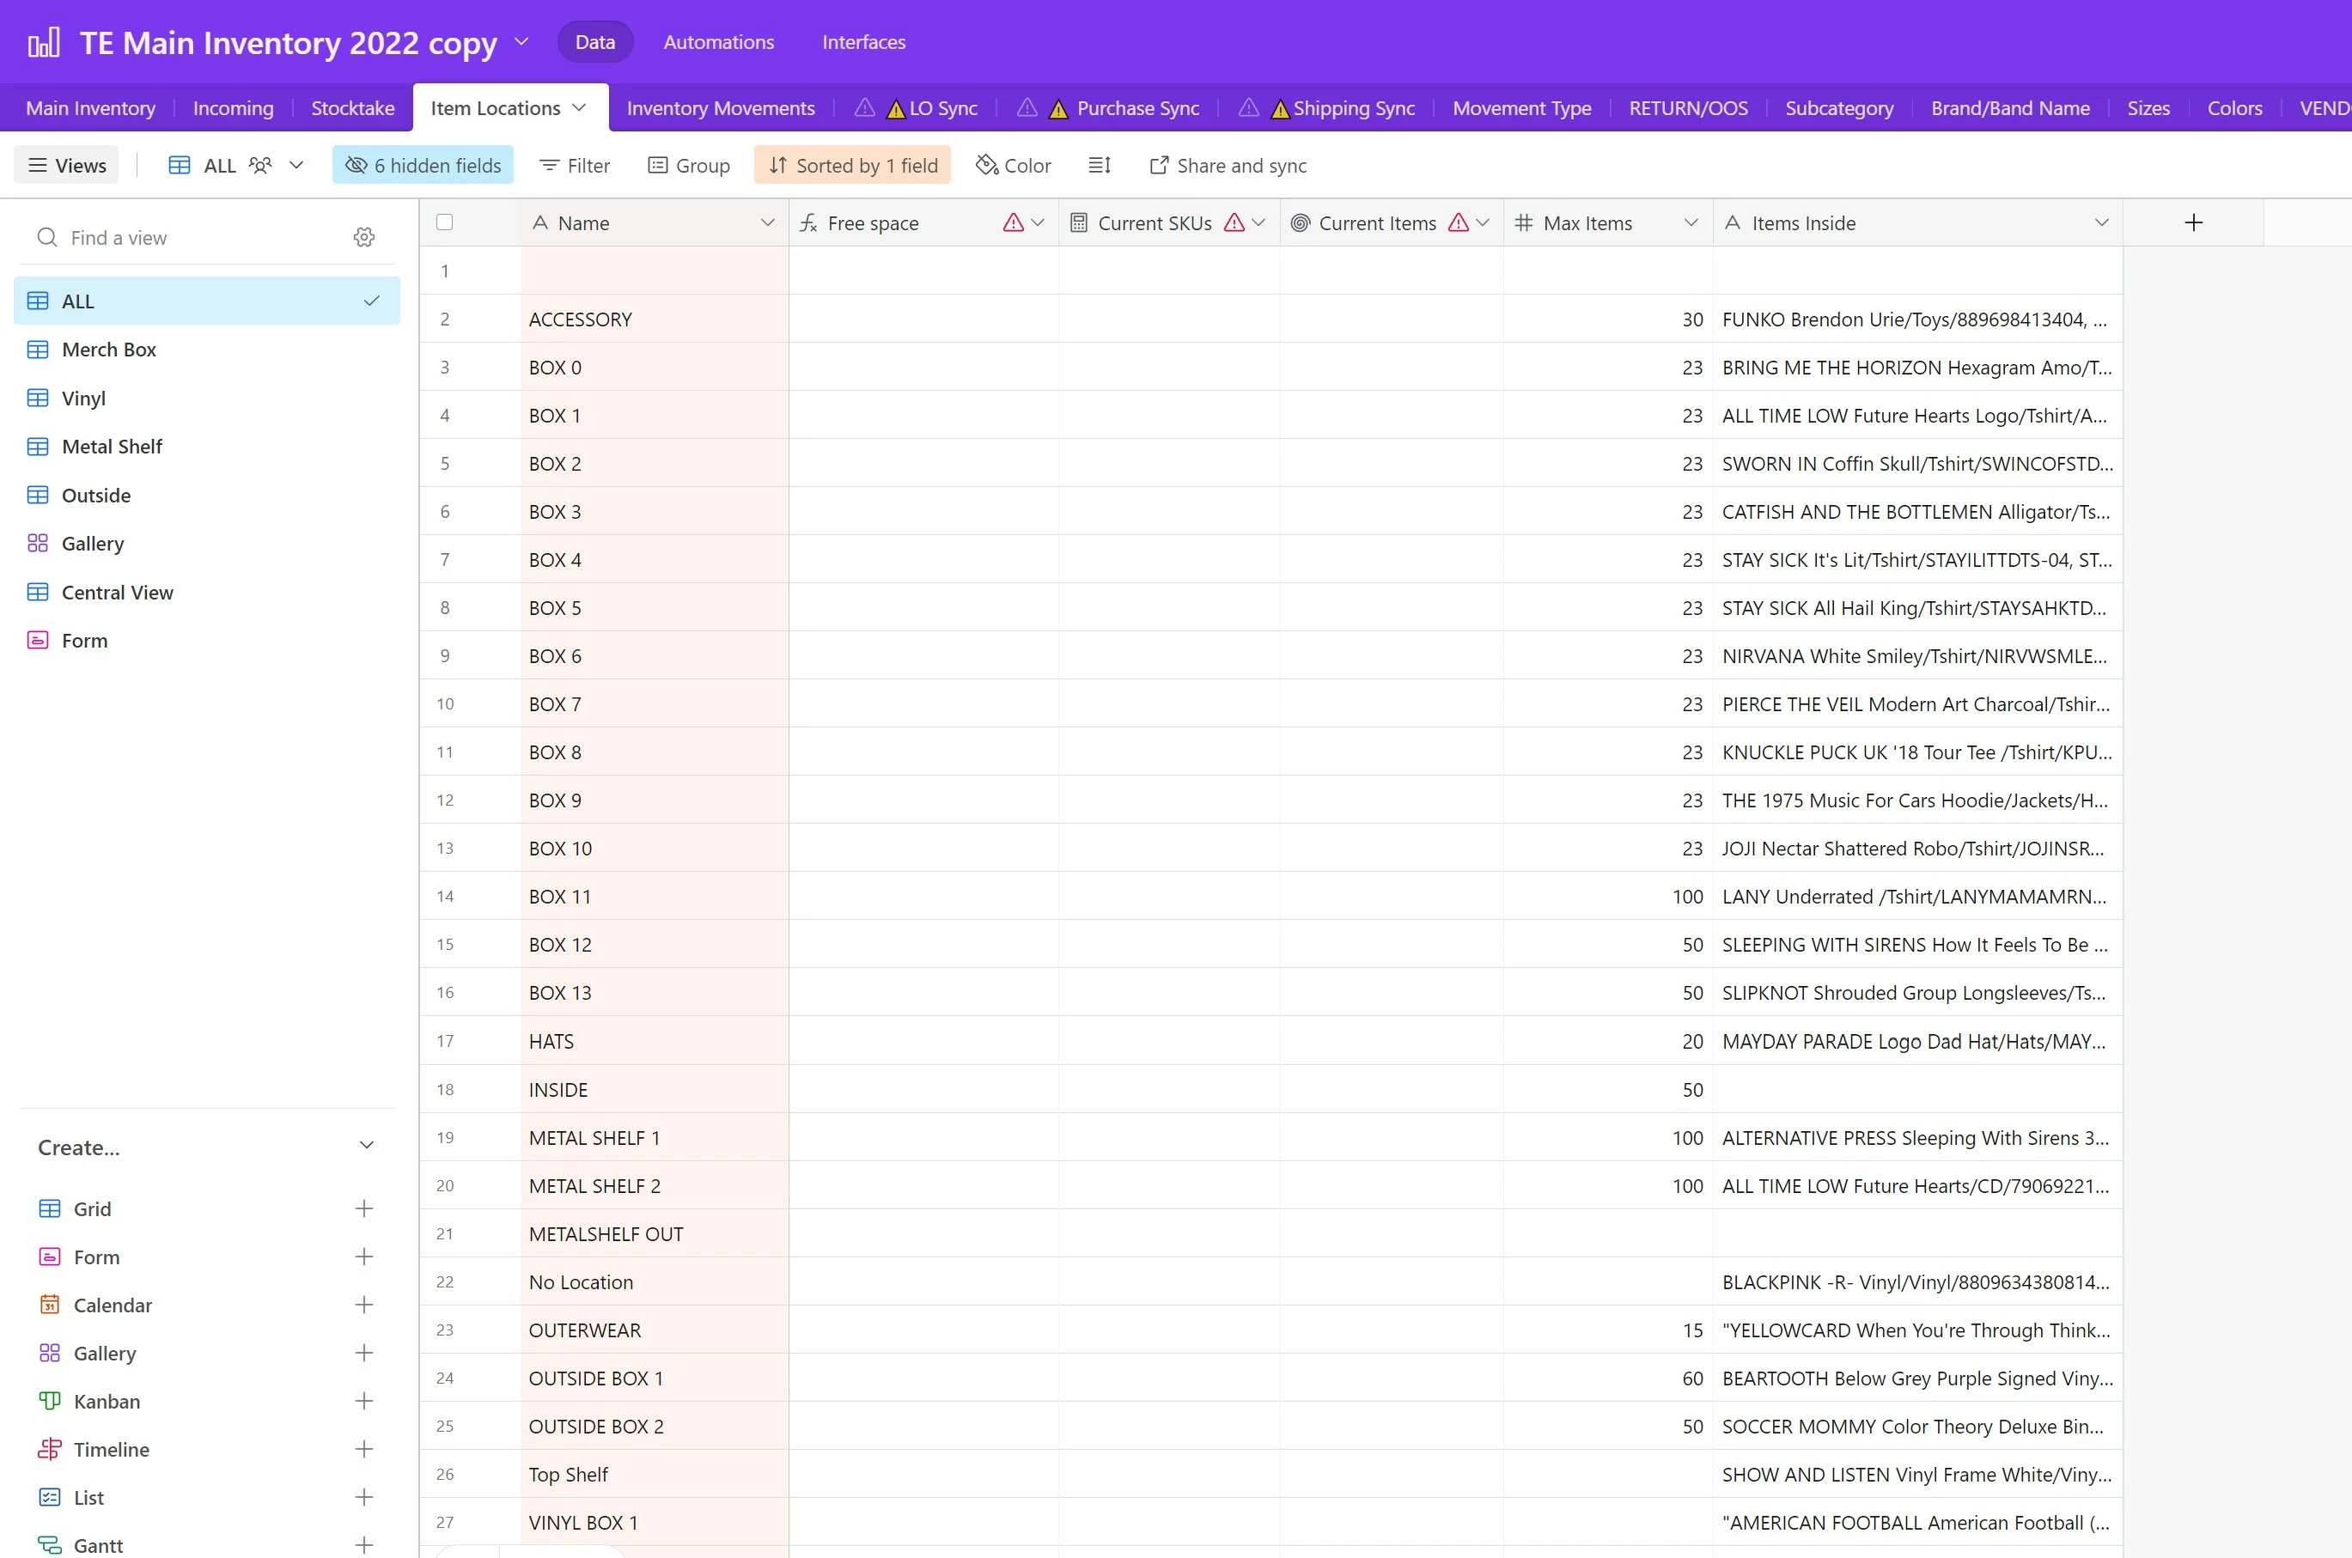Click the plus icon to add a field

[2193, 222]
